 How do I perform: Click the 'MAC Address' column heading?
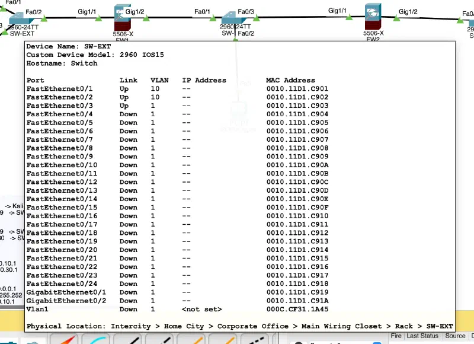coord(290,80)
